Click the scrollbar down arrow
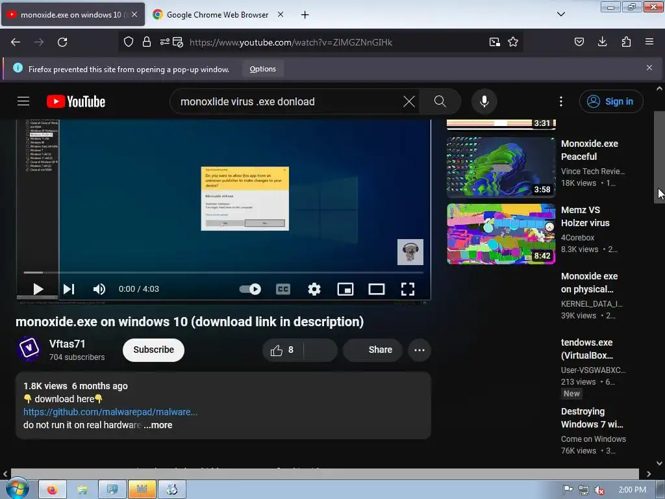This screenshot has width=665, height=499. point(659,463)
